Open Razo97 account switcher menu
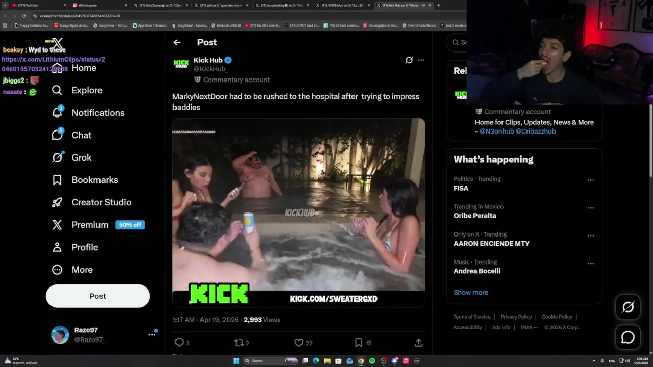Screen dimensions: 653x367 pos(152,334)
